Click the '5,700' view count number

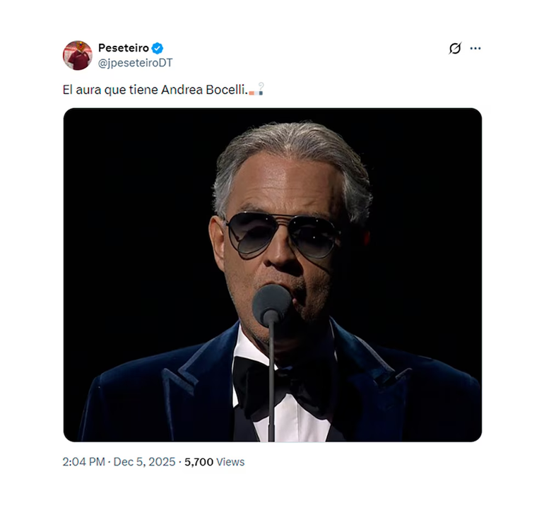[199, 462]
